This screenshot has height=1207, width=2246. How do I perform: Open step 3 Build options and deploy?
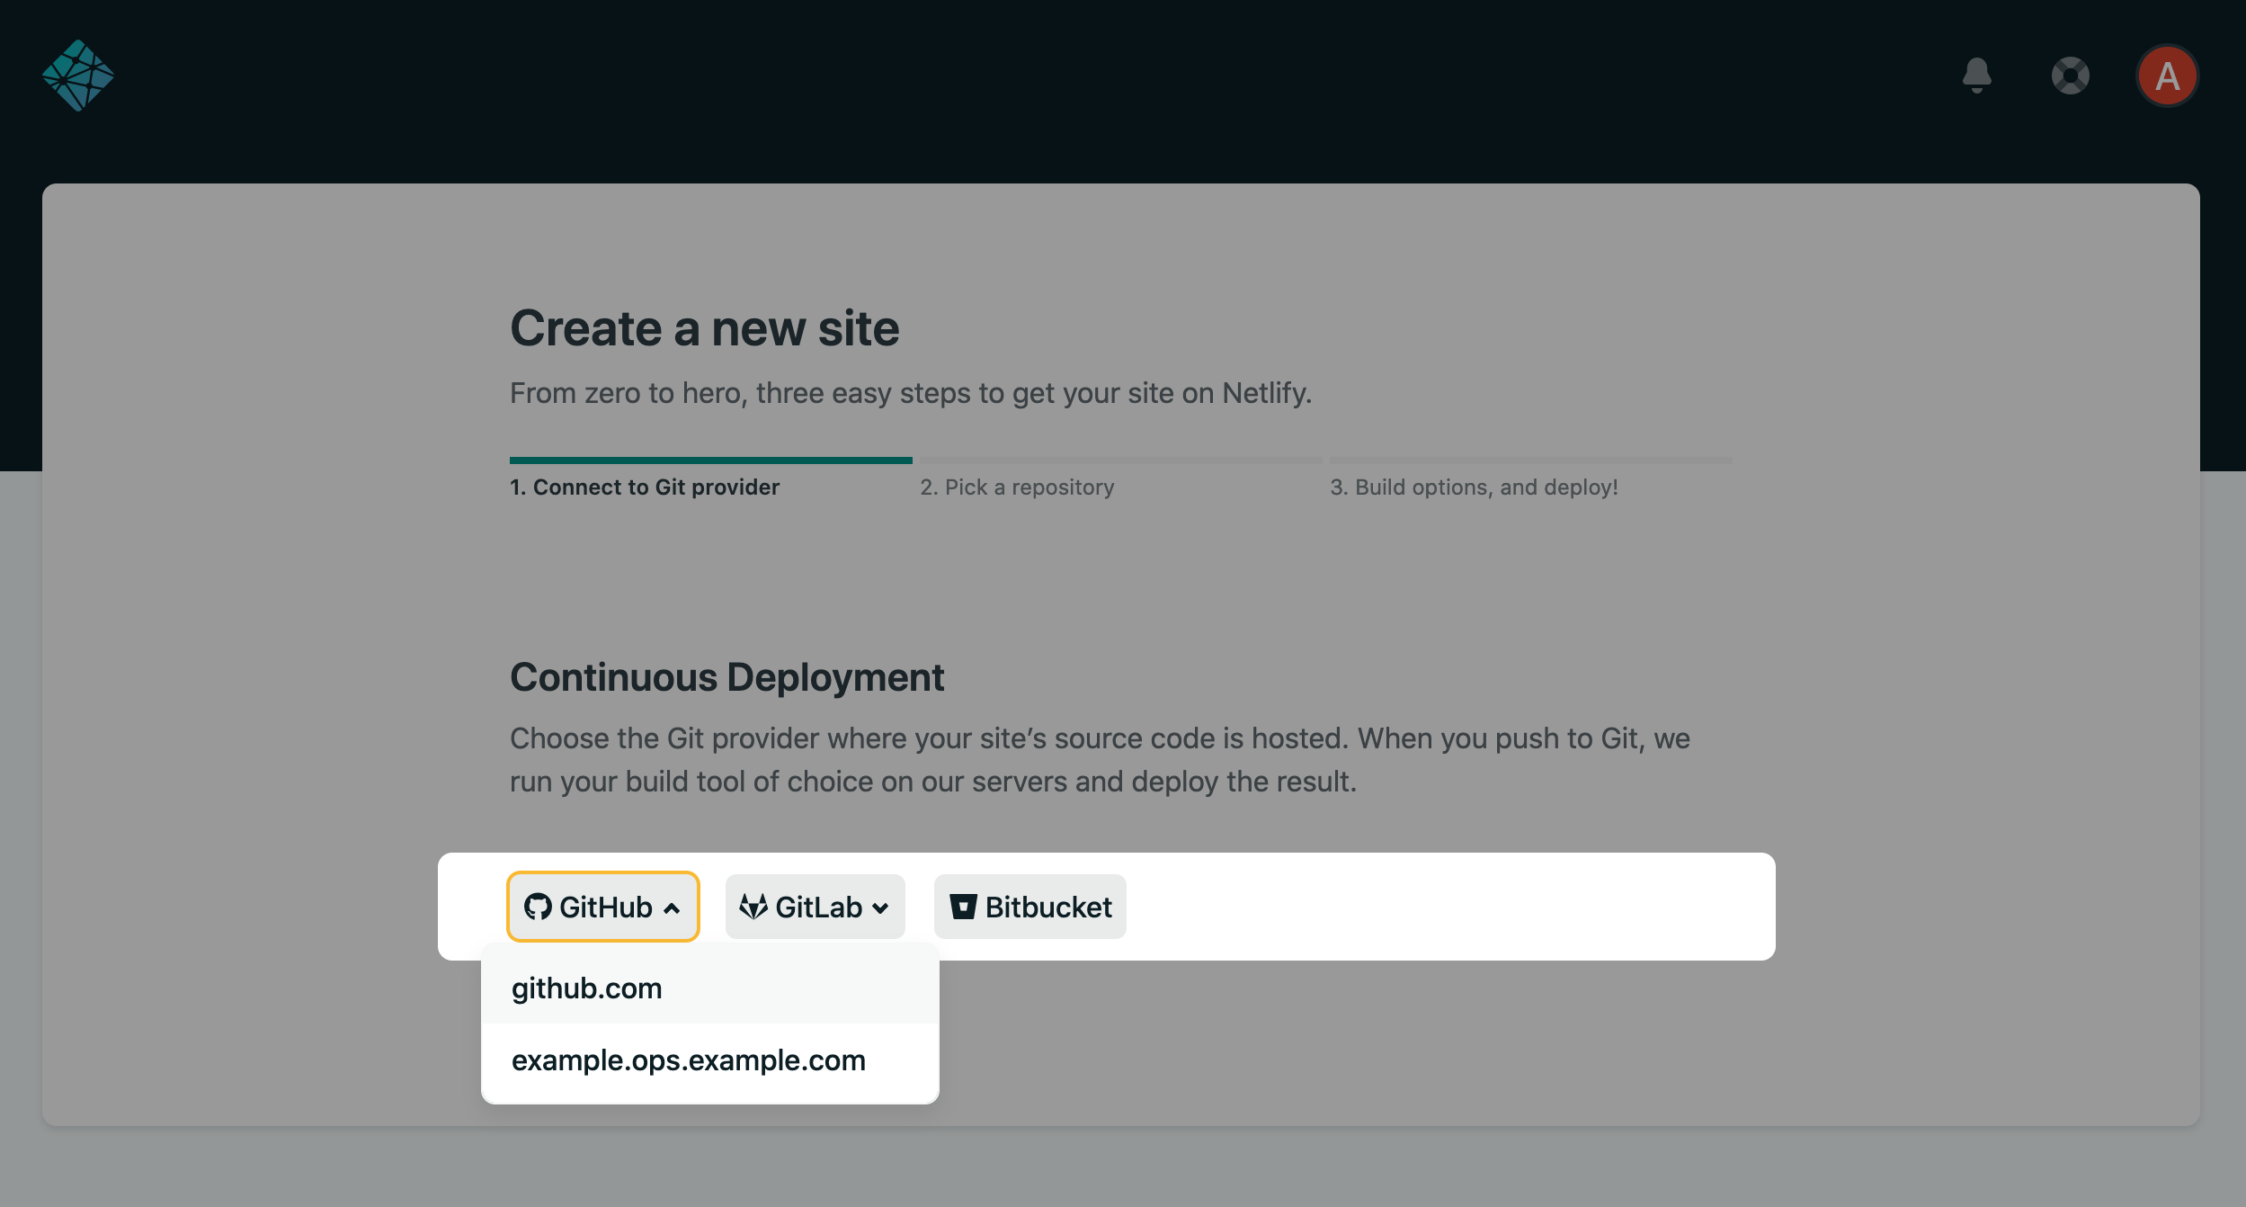click(1474, 487)
